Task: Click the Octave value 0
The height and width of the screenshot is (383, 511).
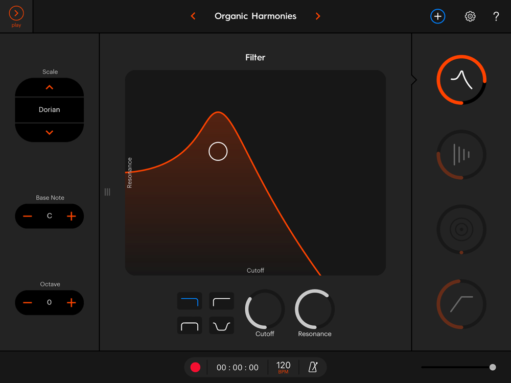Action: pyautogui.click(x=49, y=302)
